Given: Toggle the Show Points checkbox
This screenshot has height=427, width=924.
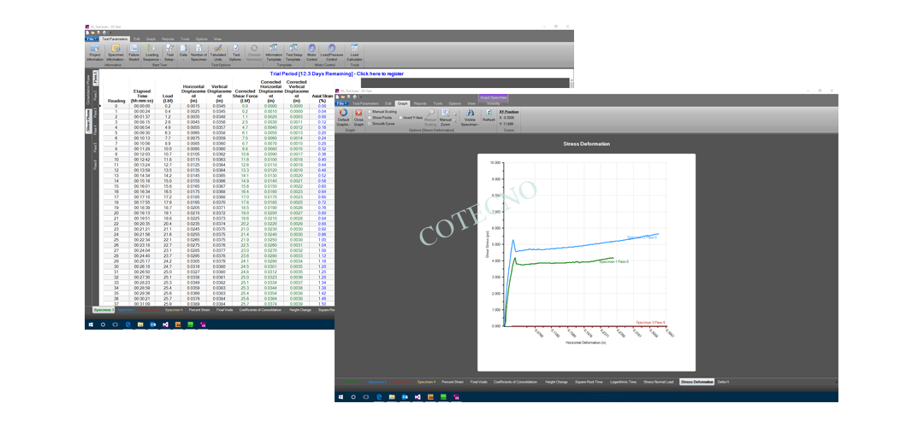Looking at the screenshot, I should tap(370, 118).
